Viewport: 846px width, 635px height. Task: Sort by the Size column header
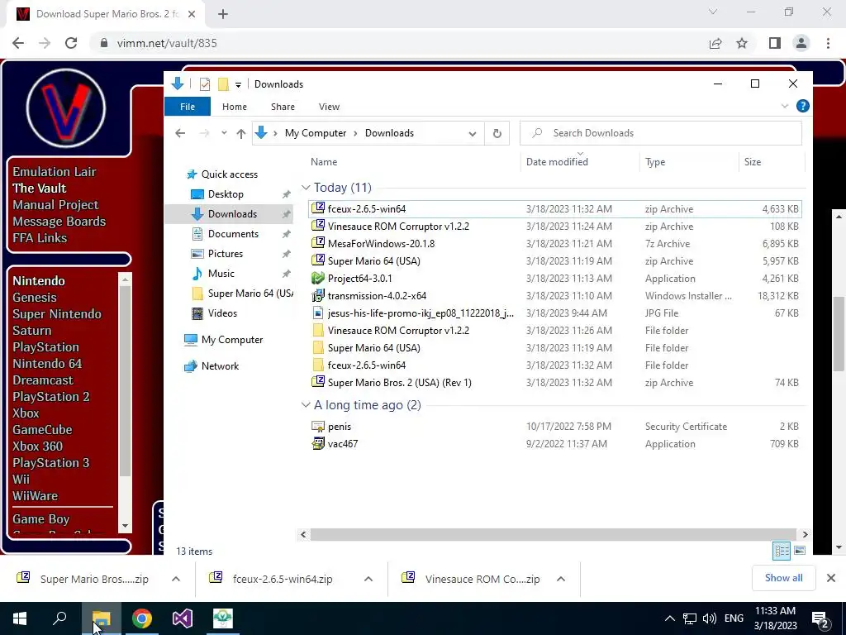[x=752, y=162]
